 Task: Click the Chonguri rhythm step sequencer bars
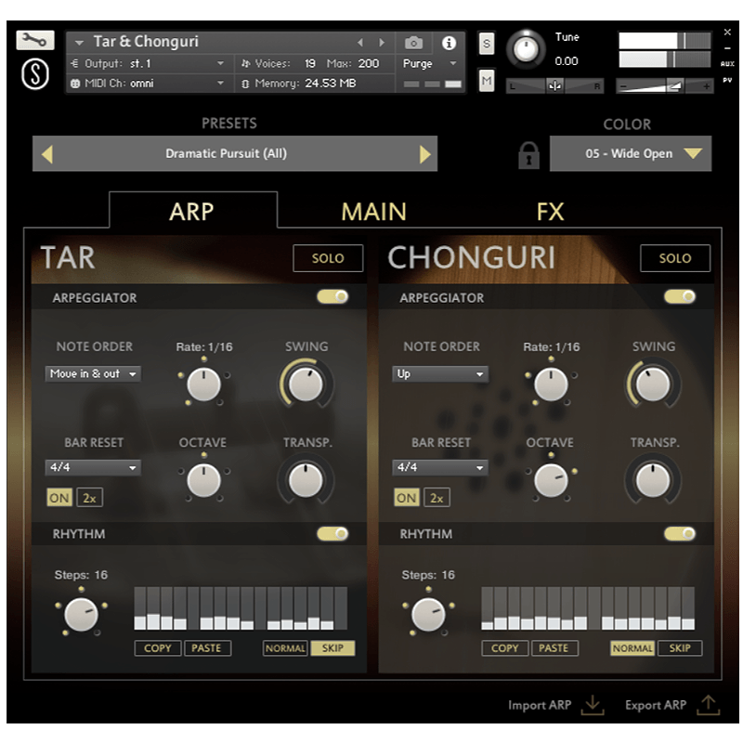tap(588, 608)
